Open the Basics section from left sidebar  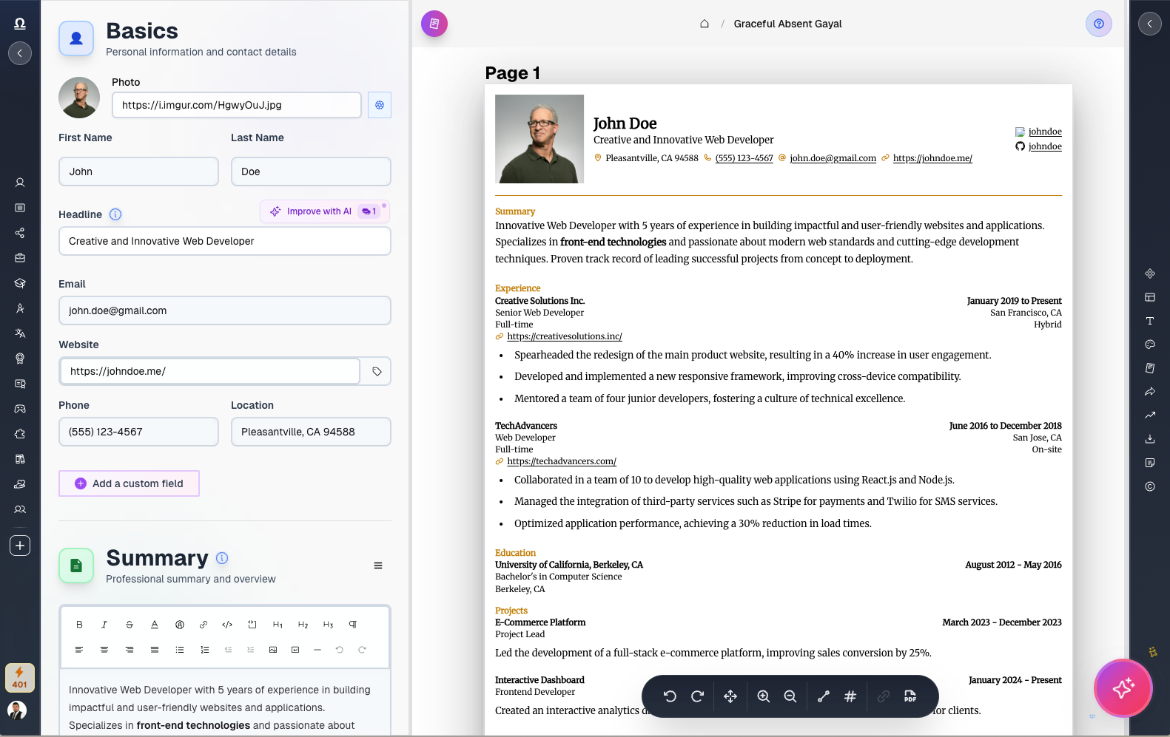click(20, 183)
